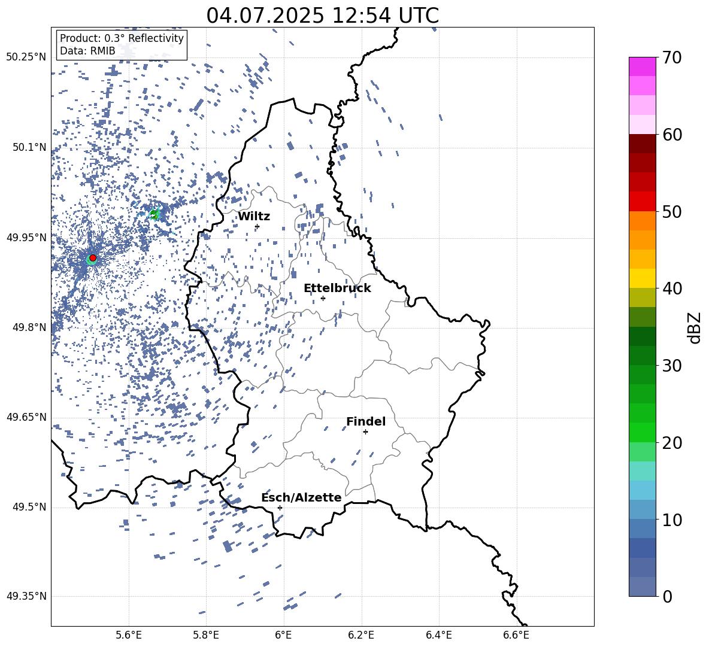
Task: Click the Wiltz station cross marker
Action: click(x=257, y=226)
